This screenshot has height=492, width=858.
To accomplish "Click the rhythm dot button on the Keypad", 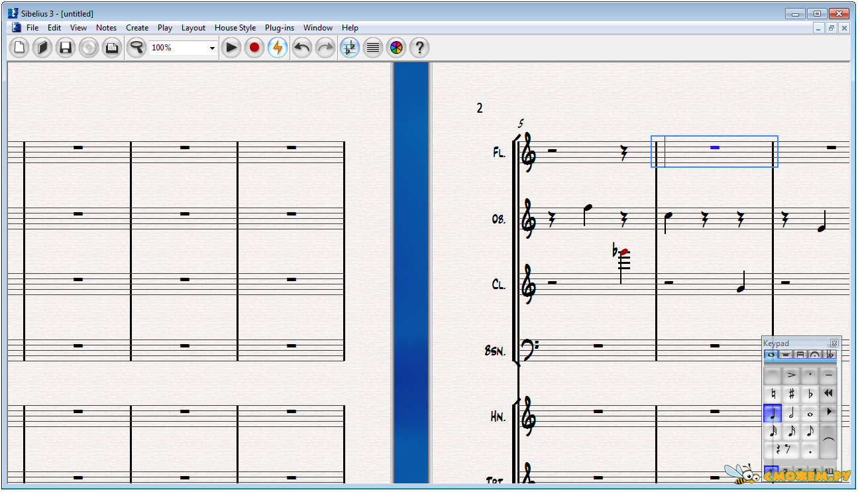I will 810,450.
